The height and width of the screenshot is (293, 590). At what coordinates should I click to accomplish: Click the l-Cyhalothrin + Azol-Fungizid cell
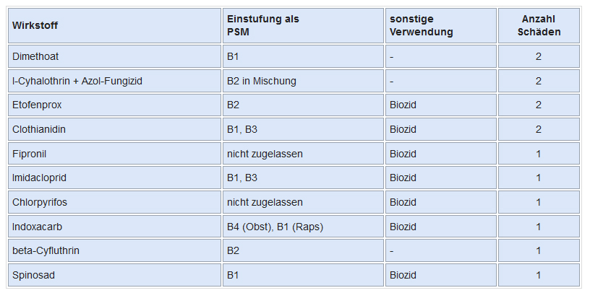point(77,81)
